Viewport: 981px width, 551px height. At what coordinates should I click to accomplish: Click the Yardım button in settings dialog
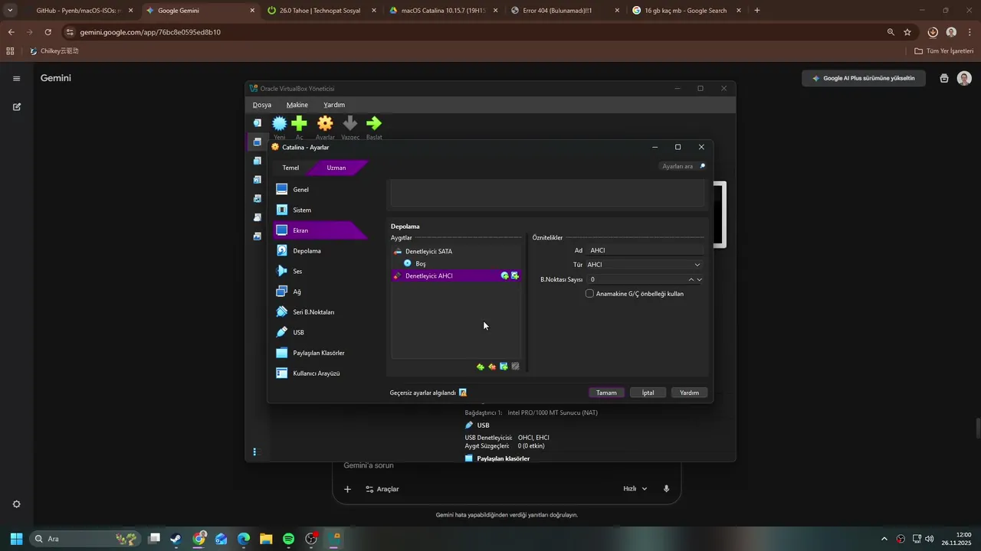pos(689,393)
